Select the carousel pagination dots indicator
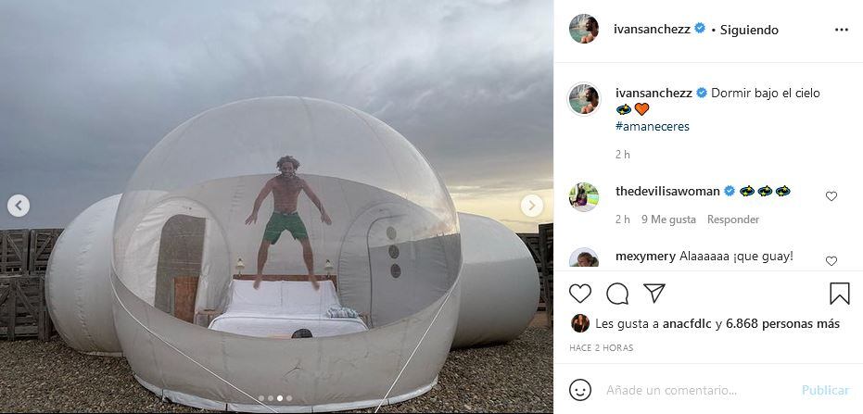 tap(275, 398)
